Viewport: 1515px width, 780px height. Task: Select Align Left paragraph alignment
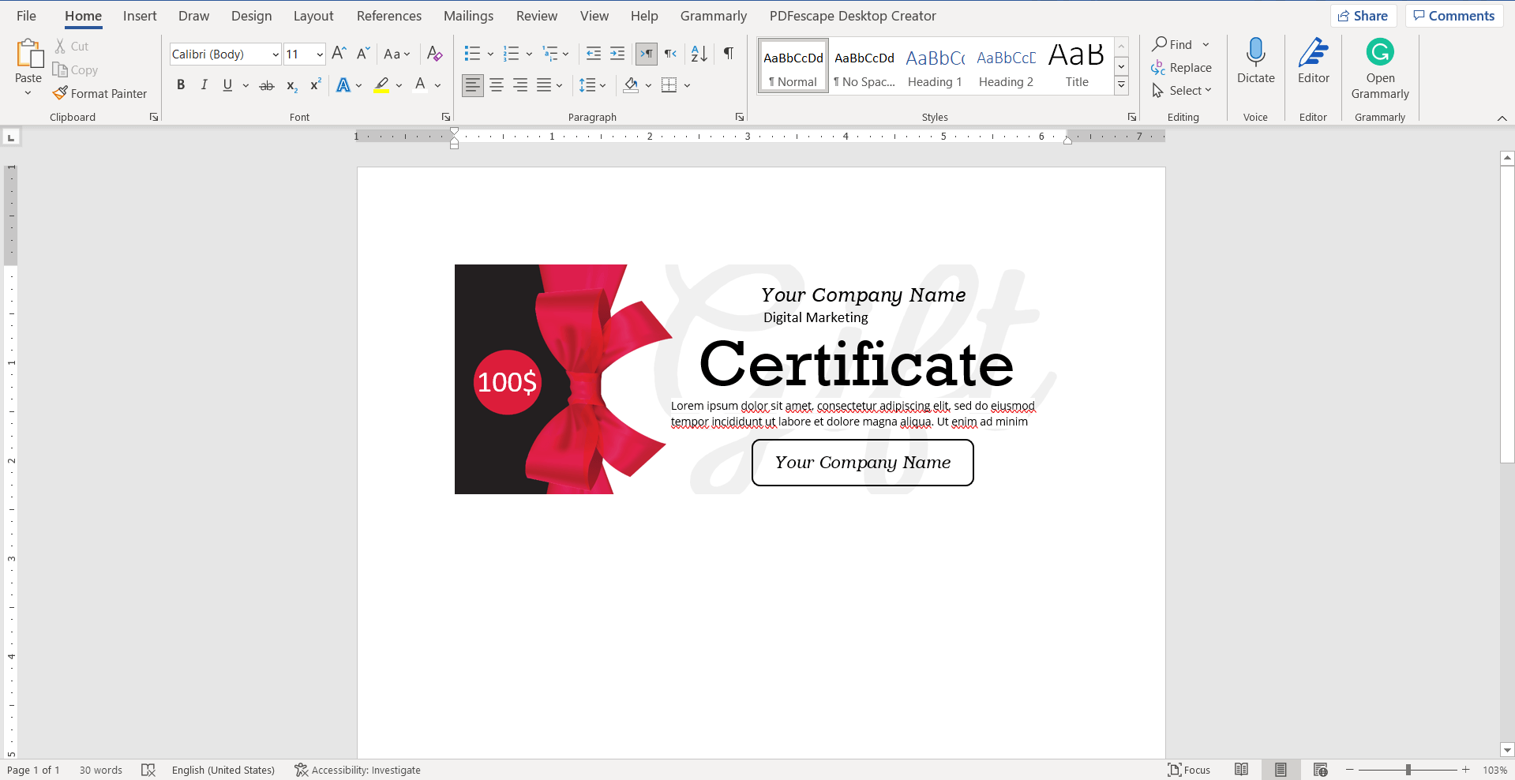472,85
